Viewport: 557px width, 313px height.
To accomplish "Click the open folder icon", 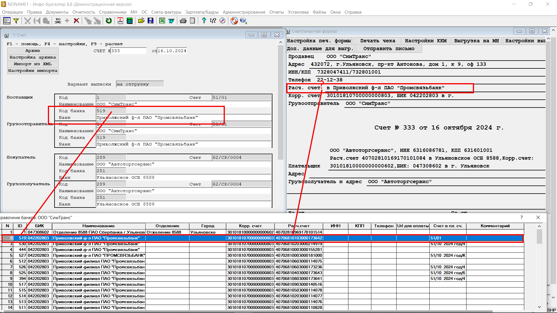I will [x=141, y=21].
